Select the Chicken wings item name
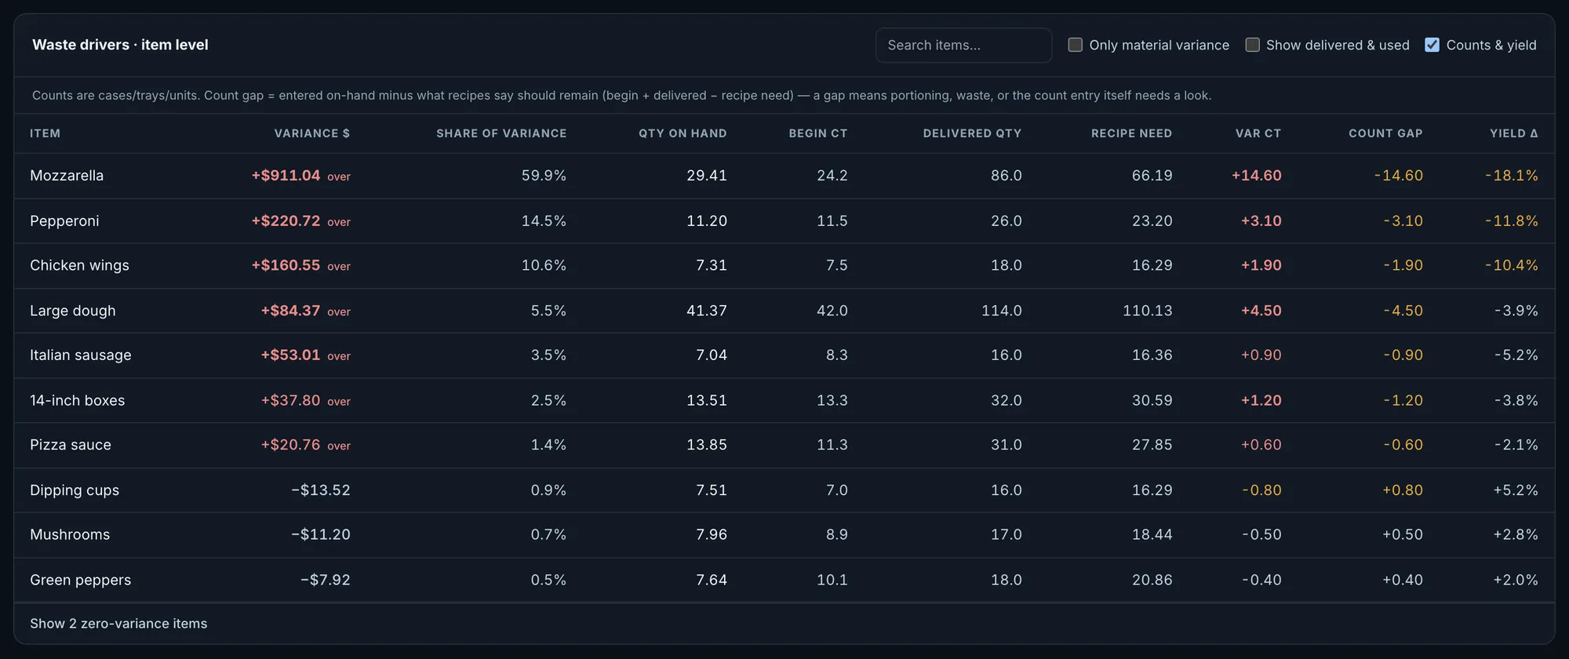 click(x=79, y=266)
